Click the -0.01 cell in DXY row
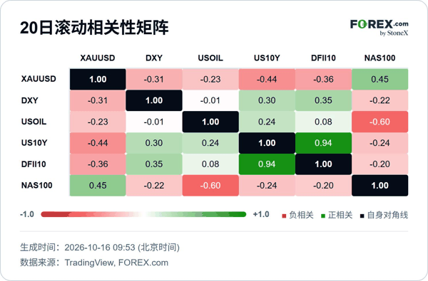428x281 pixels. click(210, 100)
